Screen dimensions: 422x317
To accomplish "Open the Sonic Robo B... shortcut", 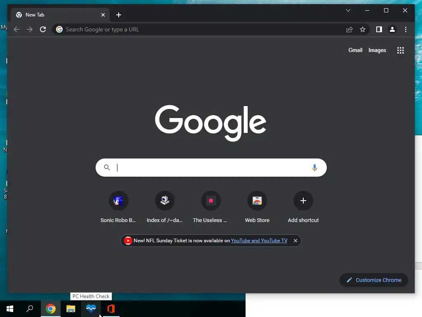I will pyautogui.click(x=118, y=207).
